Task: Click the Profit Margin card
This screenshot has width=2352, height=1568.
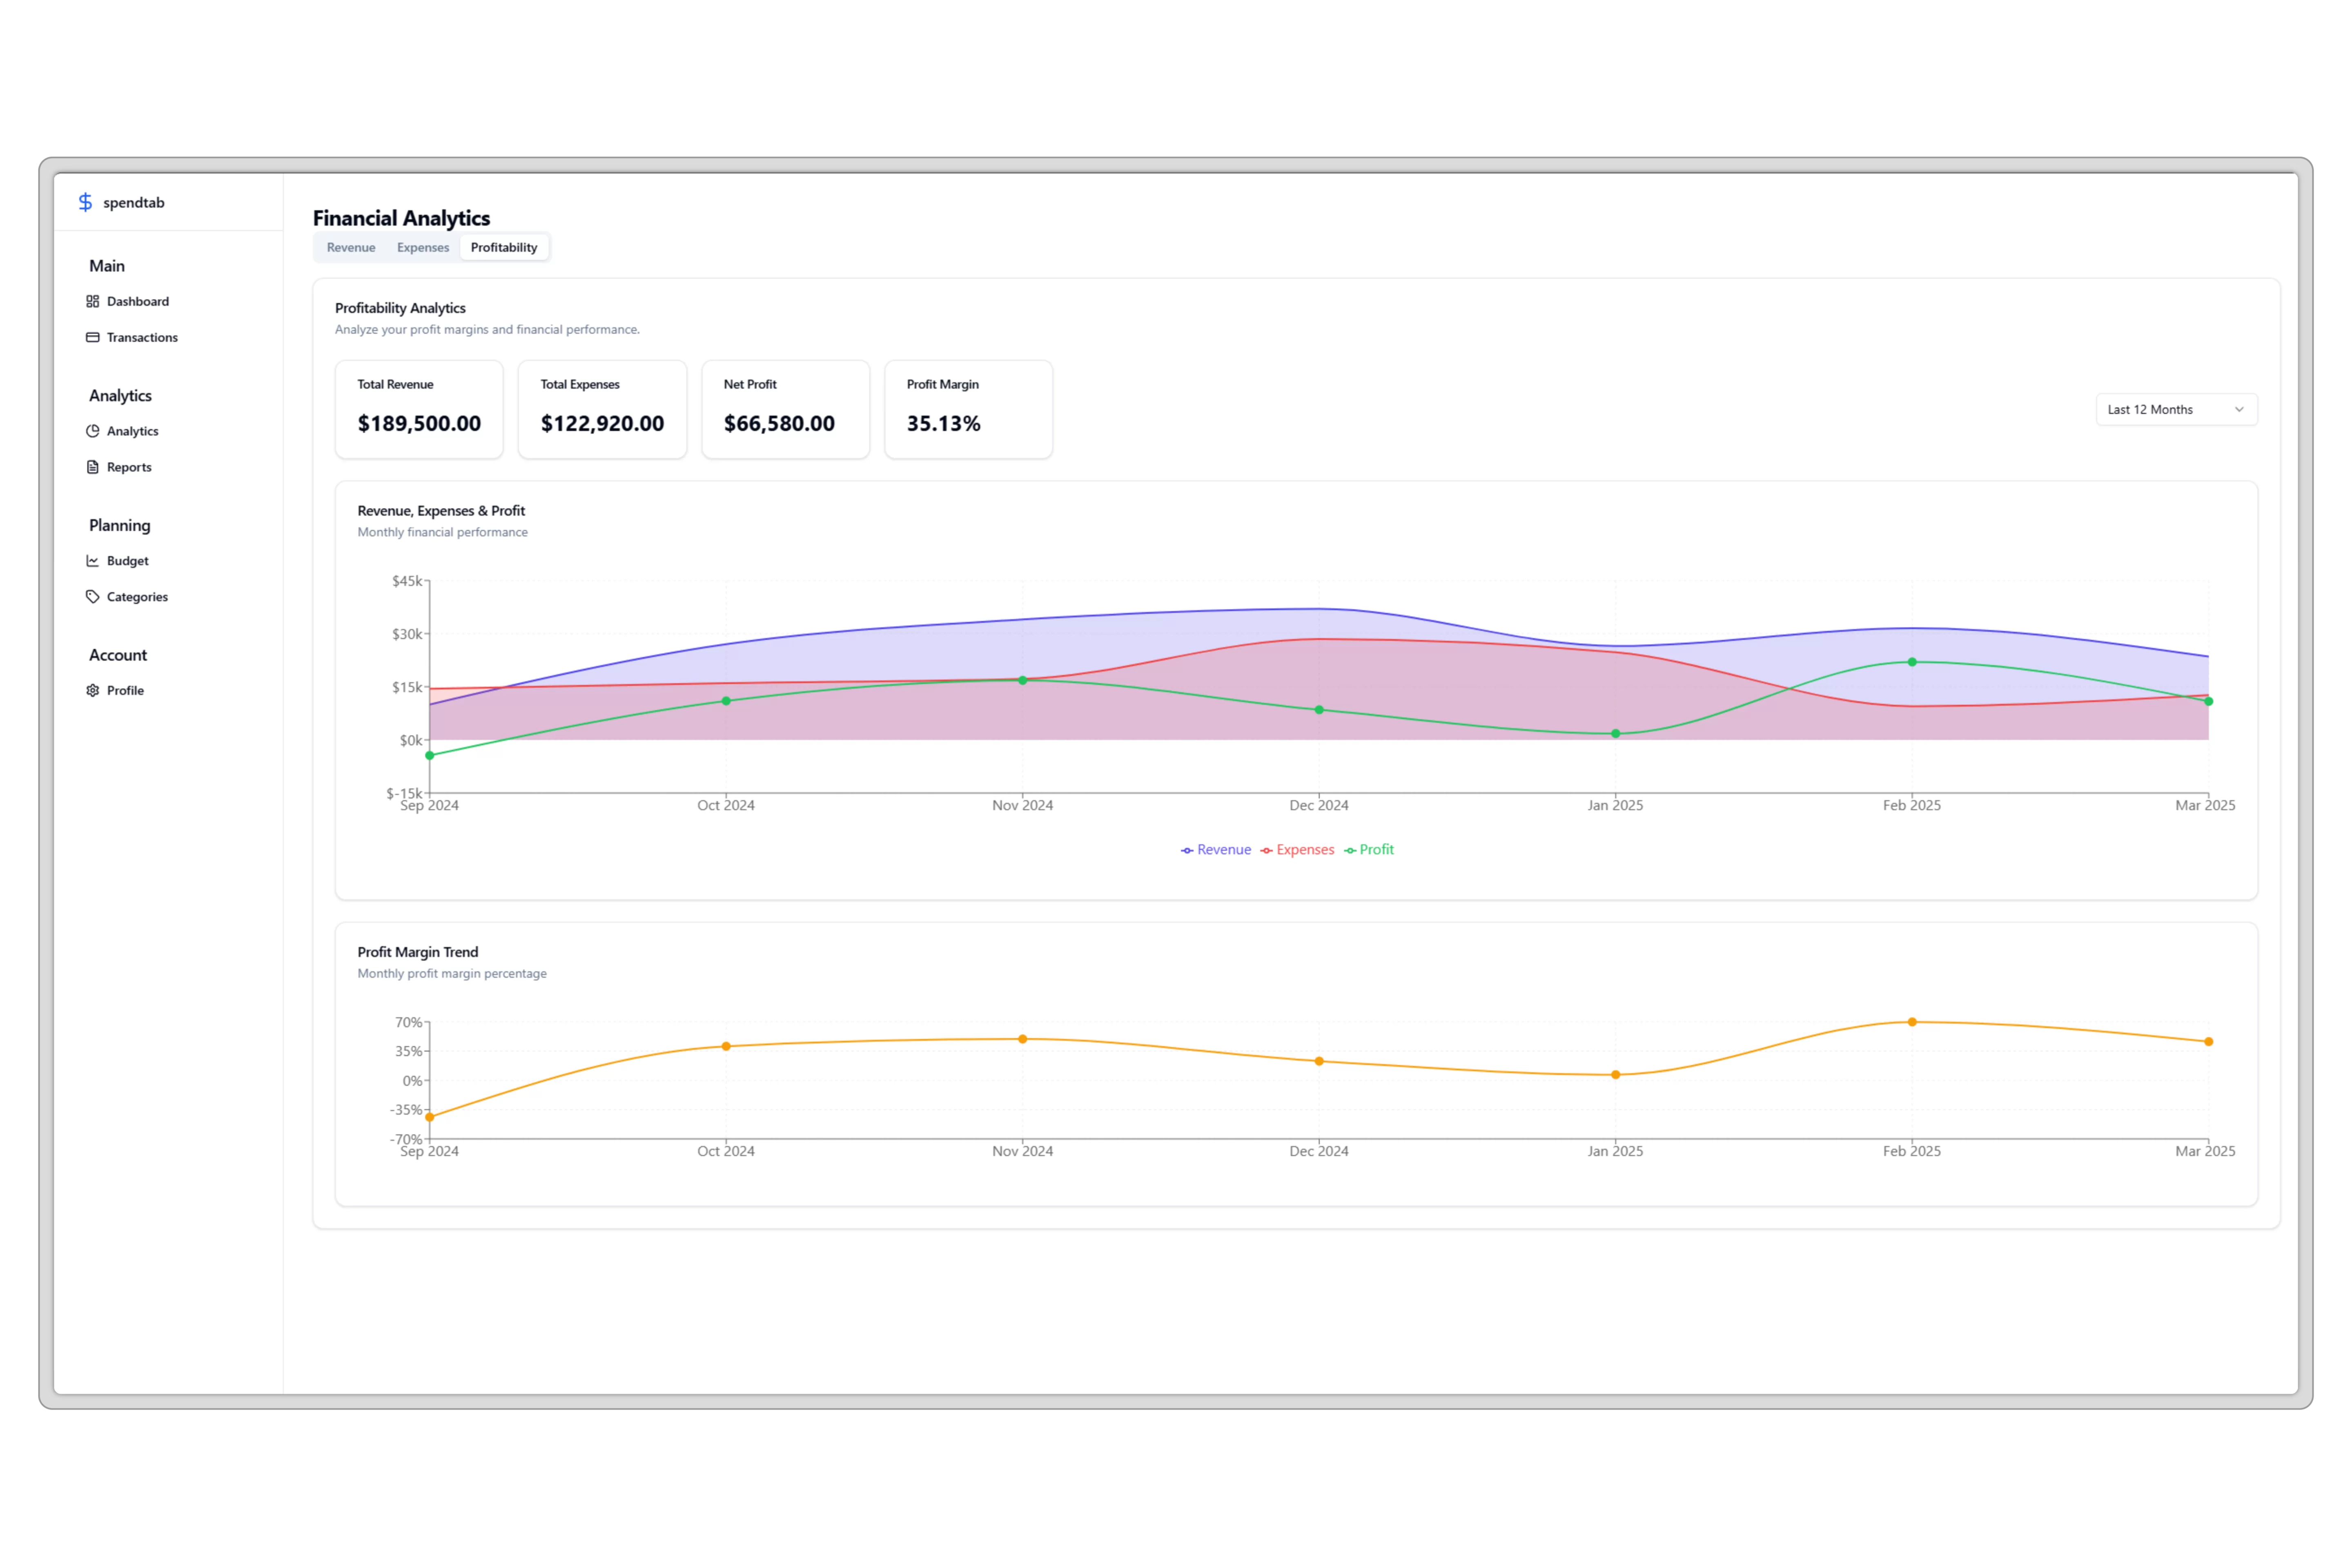Action: pos(968,409)
